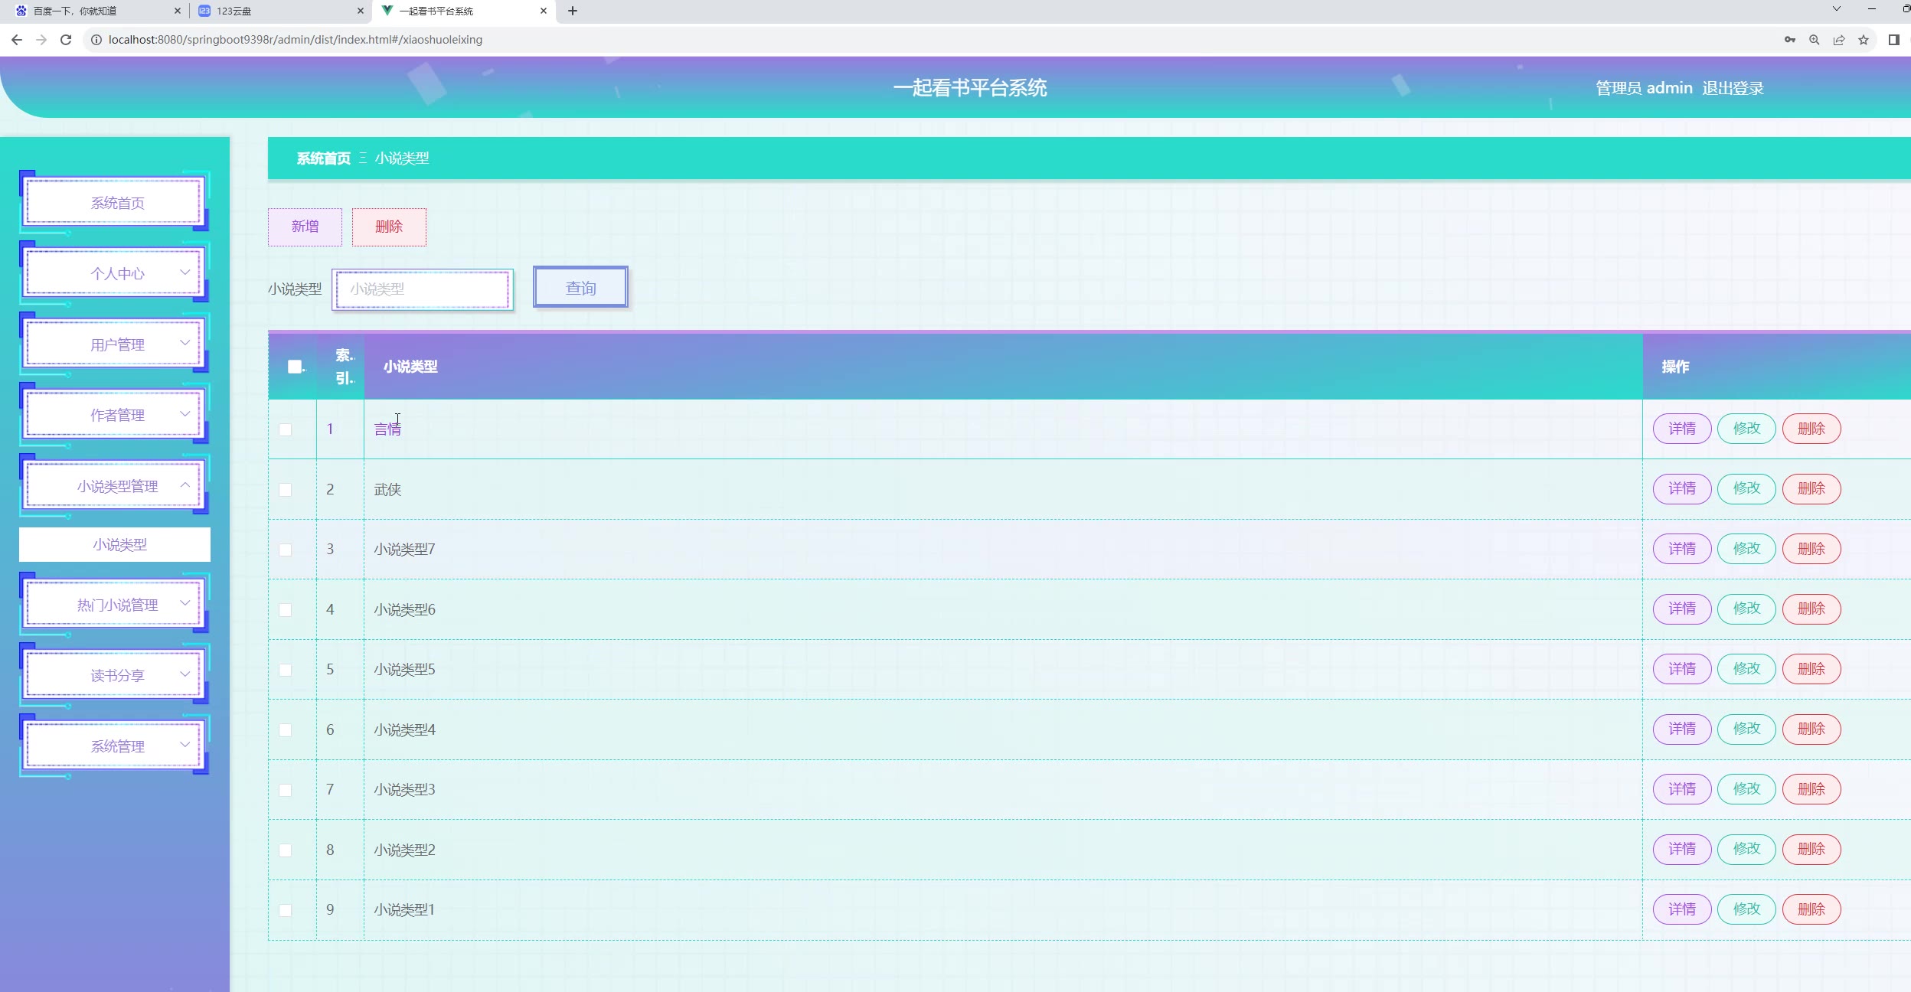The image size is (1911, 992).
Task: Check the checkbox for row 小说类型6
Action: click(x=286, y=609)
